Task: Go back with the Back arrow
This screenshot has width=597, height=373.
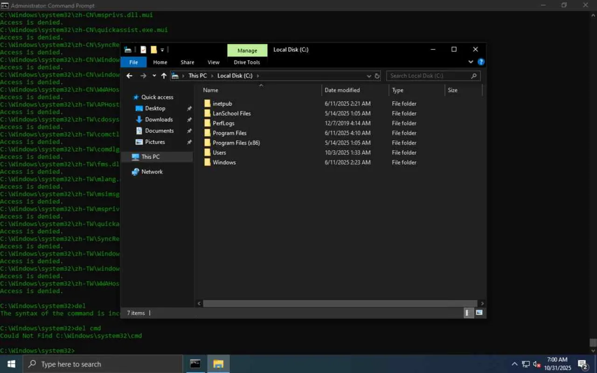Action: pyautogui.click(x=130, y=76)
